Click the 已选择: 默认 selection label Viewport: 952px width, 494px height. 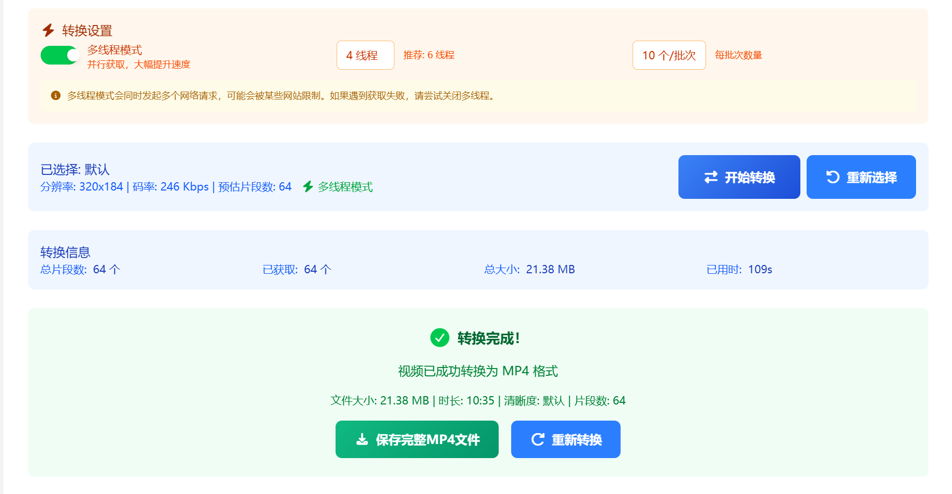75,169
